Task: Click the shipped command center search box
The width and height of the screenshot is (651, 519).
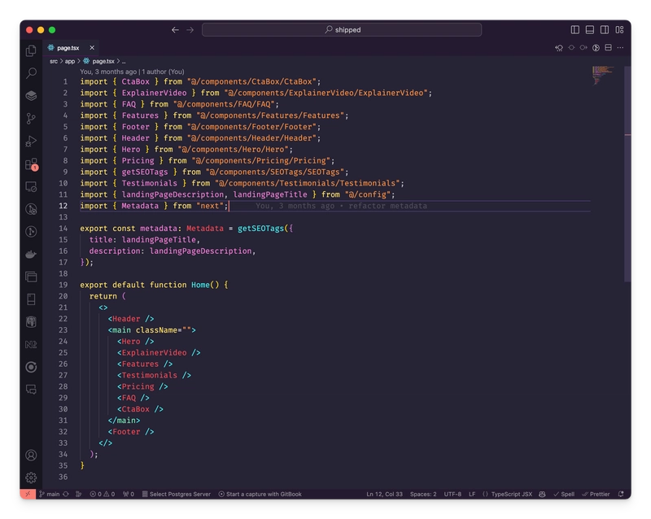Action: (342, 30)
